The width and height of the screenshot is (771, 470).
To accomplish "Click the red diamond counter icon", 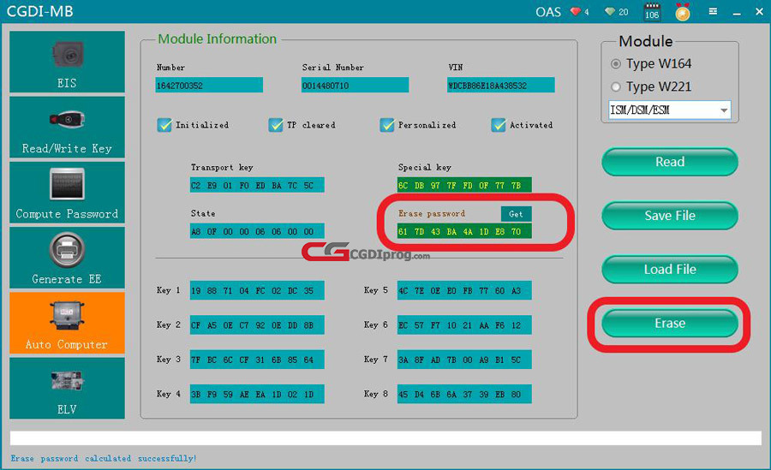I will point(576,11).
